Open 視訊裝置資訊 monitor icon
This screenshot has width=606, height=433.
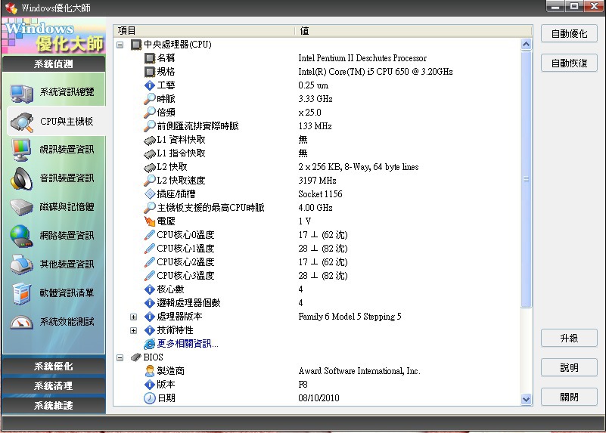click(x=21, y=150)
